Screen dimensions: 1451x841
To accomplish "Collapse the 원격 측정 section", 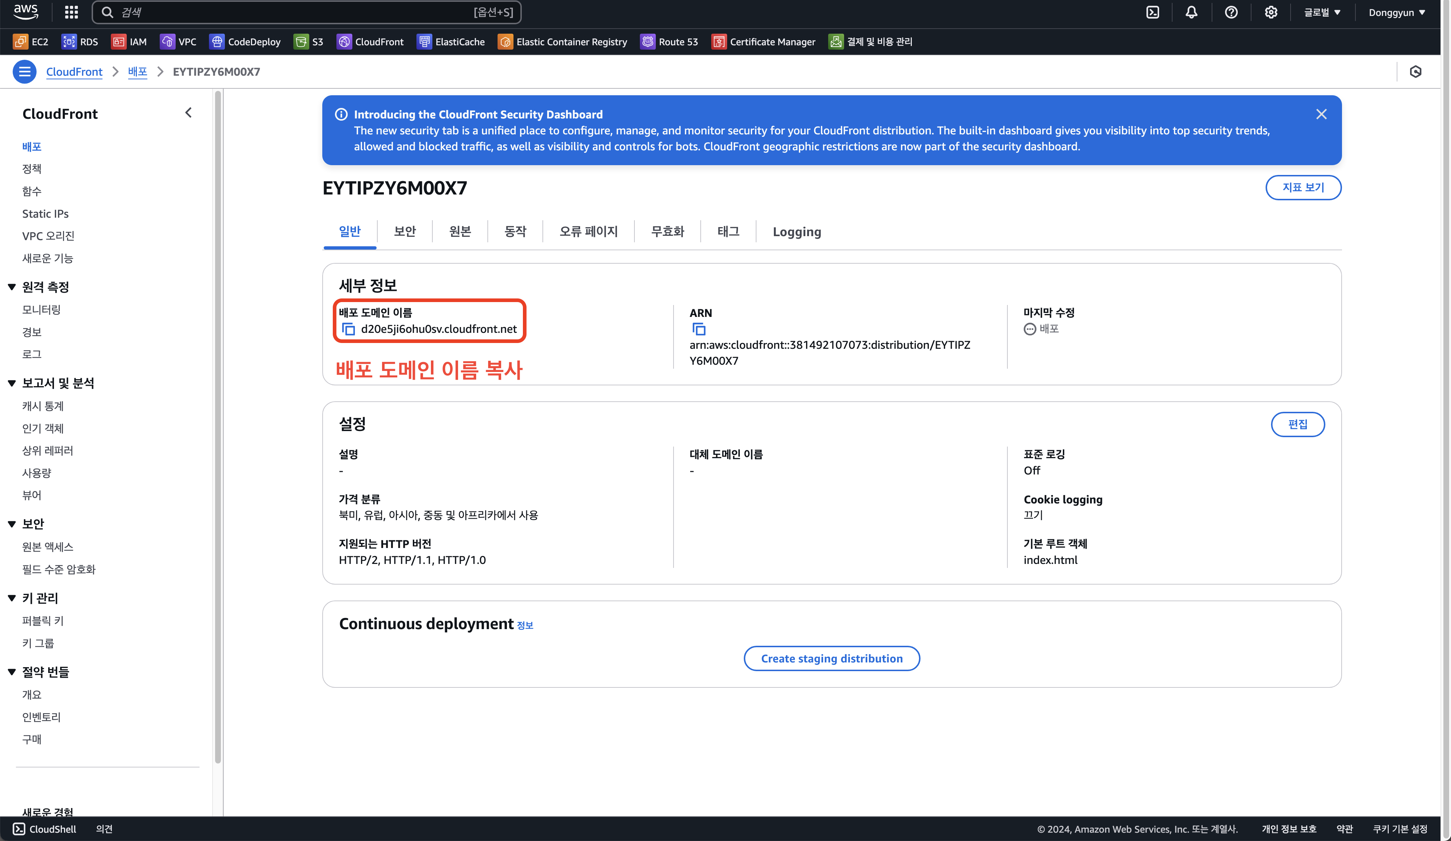I will click(x=12, y=287).
